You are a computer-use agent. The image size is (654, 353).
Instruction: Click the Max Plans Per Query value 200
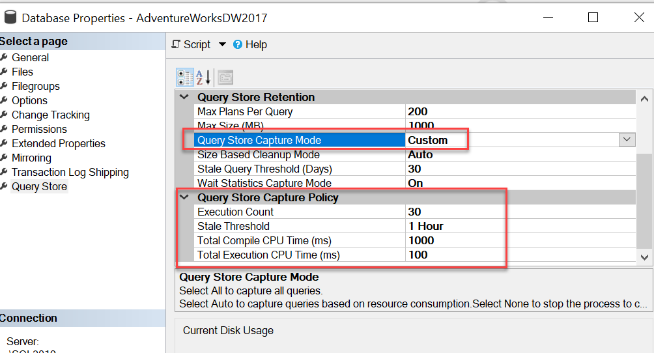click(x=418, y=111)
